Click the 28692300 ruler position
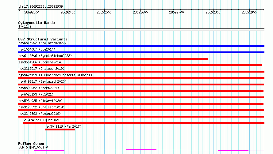The height and width of the screenshot is (154, 273). (x=32, y=12)
